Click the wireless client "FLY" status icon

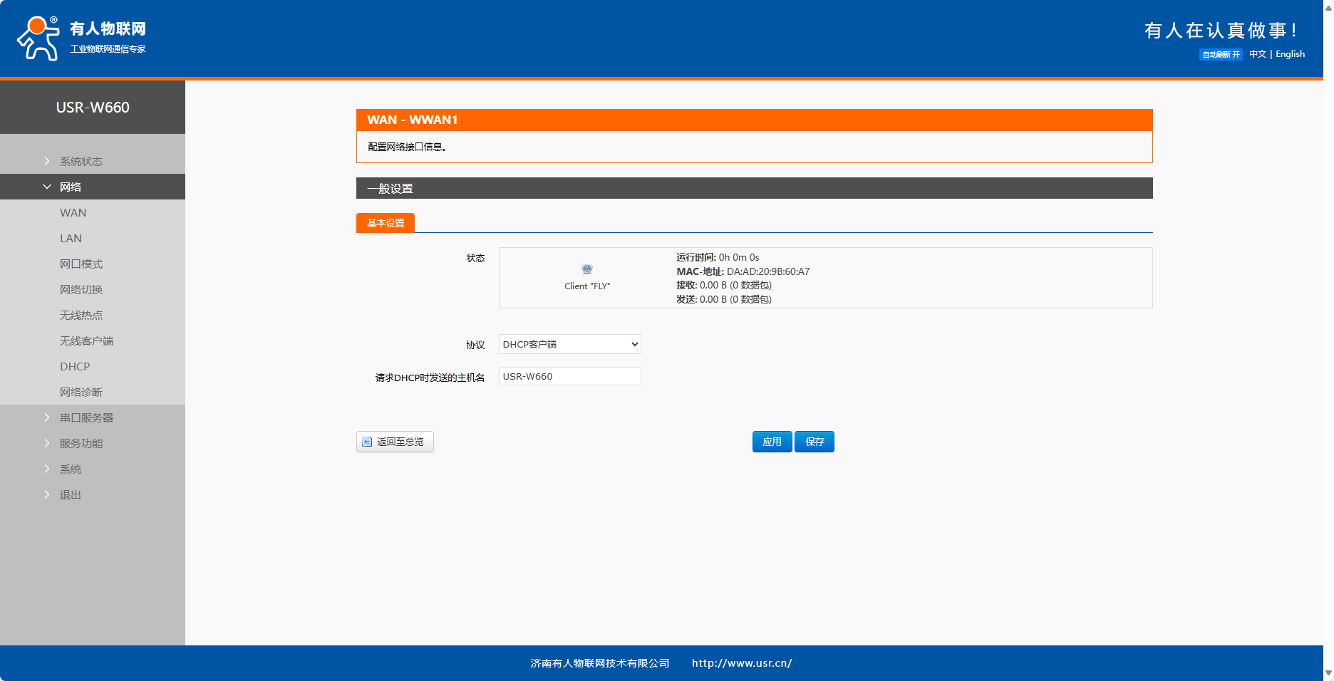coord(587,269)
